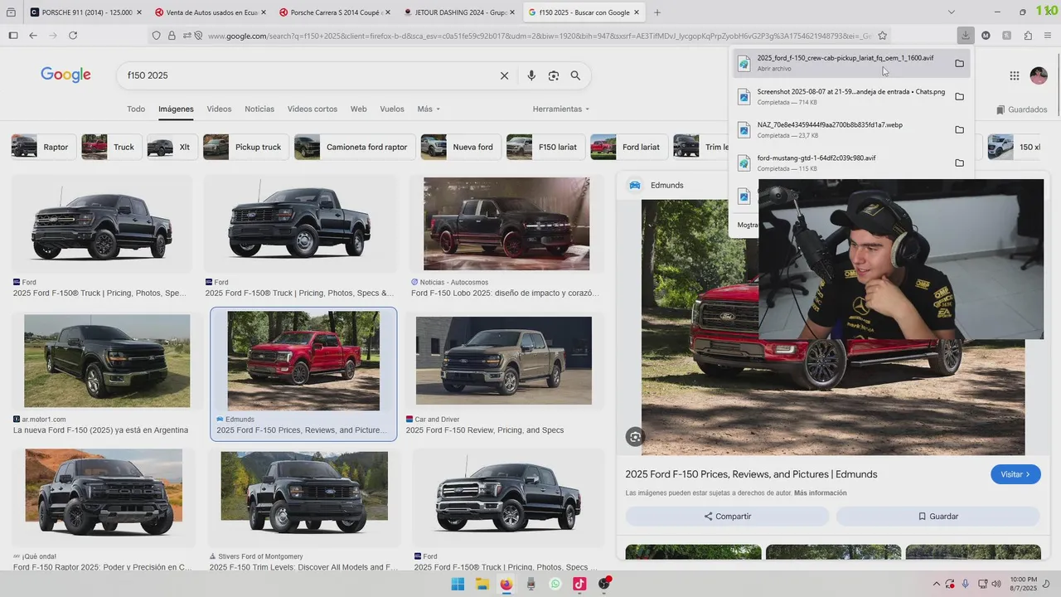The width and height of the screenshot is (1061, 597).
Task: Open Stivers Ford of Montgomery thumbnail
Action: coord(304,498)
